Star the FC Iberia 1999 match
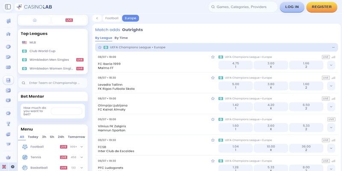The height and width of the screenshot is (171, 342). 213,57
